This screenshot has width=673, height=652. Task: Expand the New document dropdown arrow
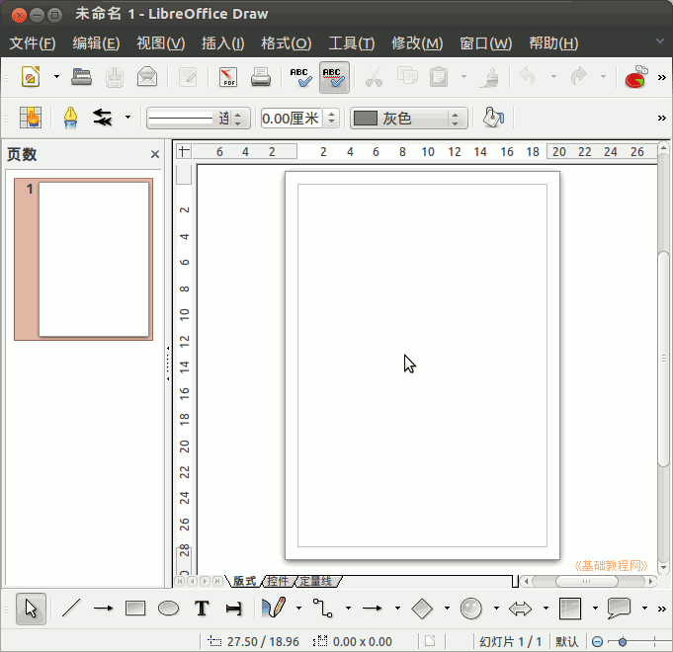(56, 77)
